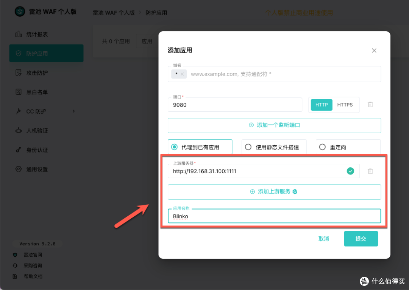Click the 采购咨询 headset icon

click(x=15, y=265)
